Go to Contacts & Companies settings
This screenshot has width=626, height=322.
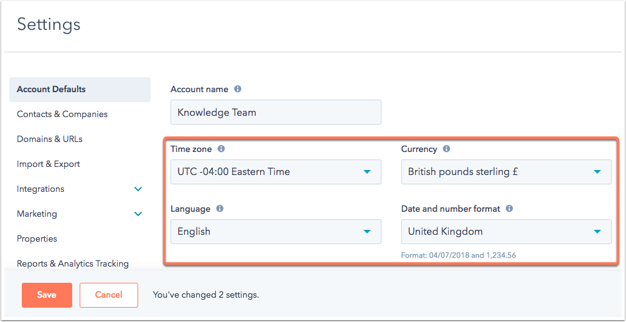62,114
